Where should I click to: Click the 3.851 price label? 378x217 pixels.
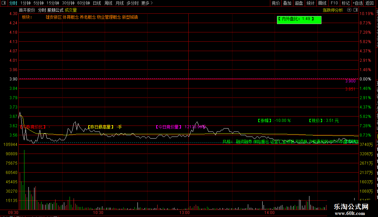click(x=350, y=89)
